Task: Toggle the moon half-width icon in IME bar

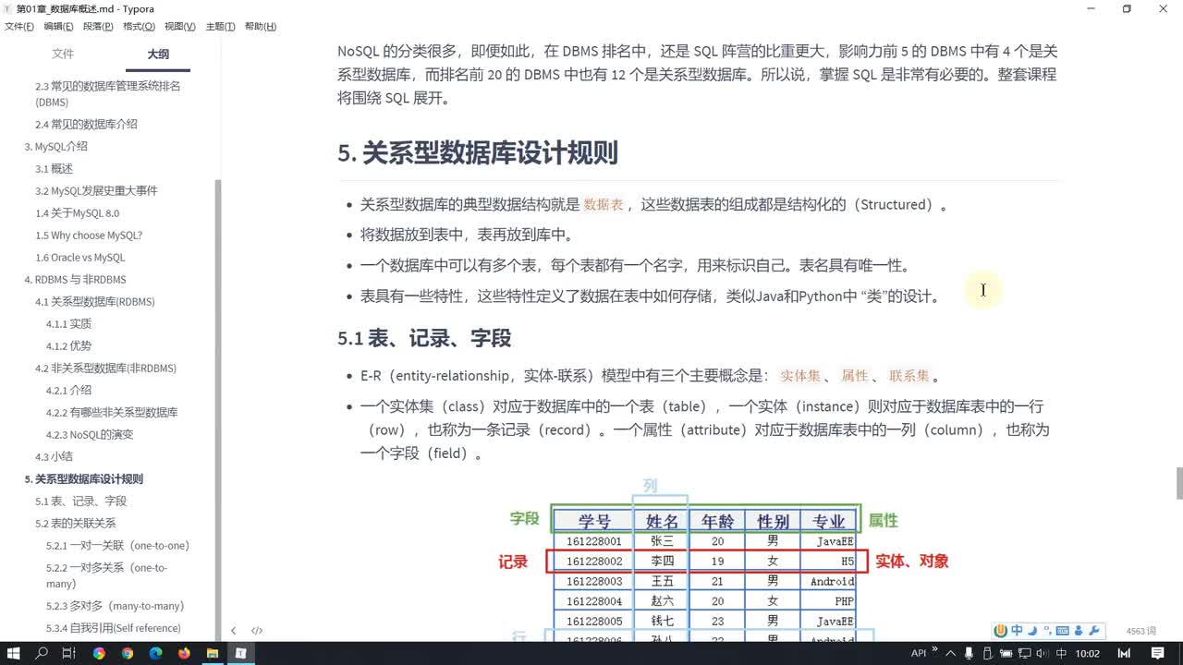Action: point(1032,631)
